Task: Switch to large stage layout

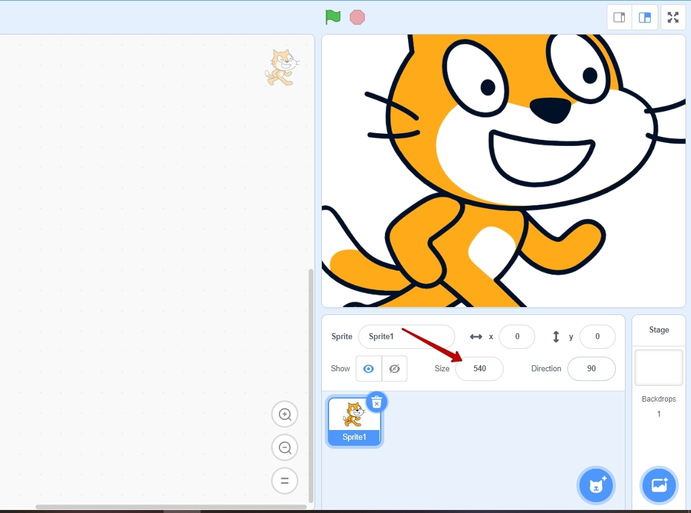Action: (x=645, y=17)
